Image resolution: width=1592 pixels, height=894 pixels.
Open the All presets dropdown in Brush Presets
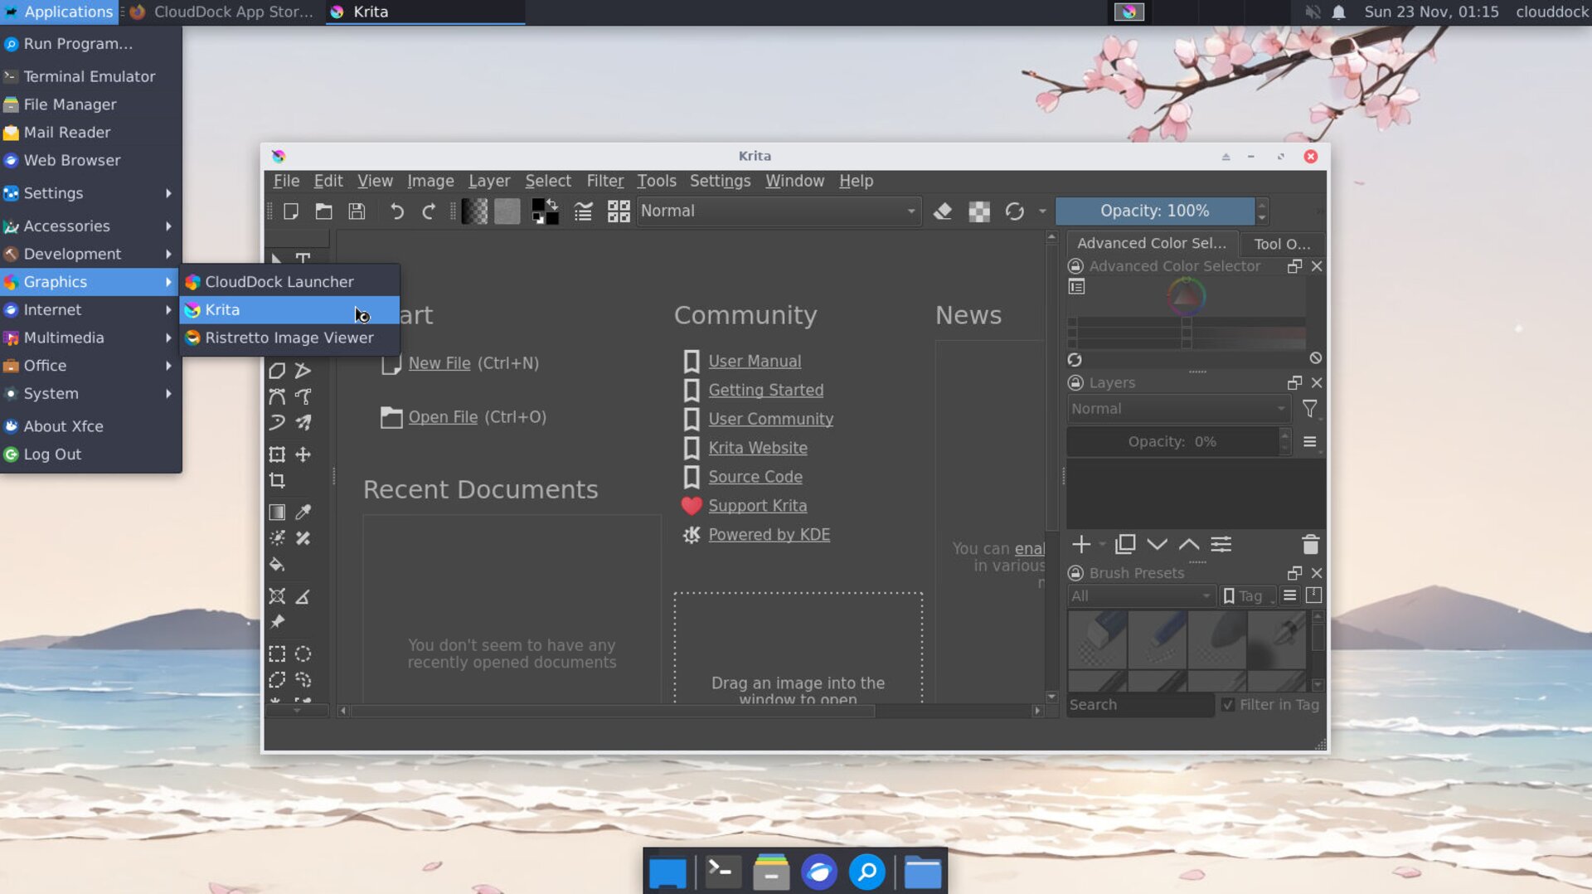pos(1141,595)
